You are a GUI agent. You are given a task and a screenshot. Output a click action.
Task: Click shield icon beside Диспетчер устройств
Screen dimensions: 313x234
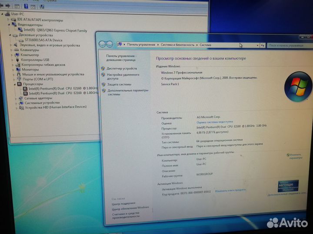click(x=103, y=68)
